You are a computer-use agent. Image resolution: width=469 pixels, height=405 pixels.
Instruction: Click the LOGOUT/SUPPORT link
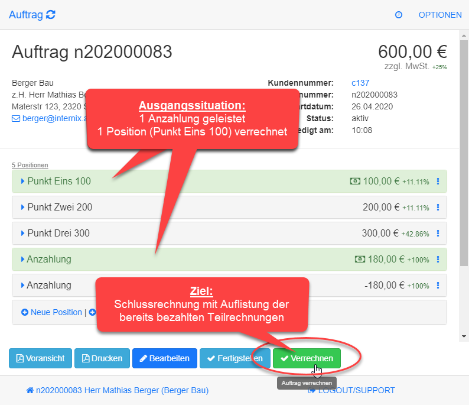[x=352, y=390]
